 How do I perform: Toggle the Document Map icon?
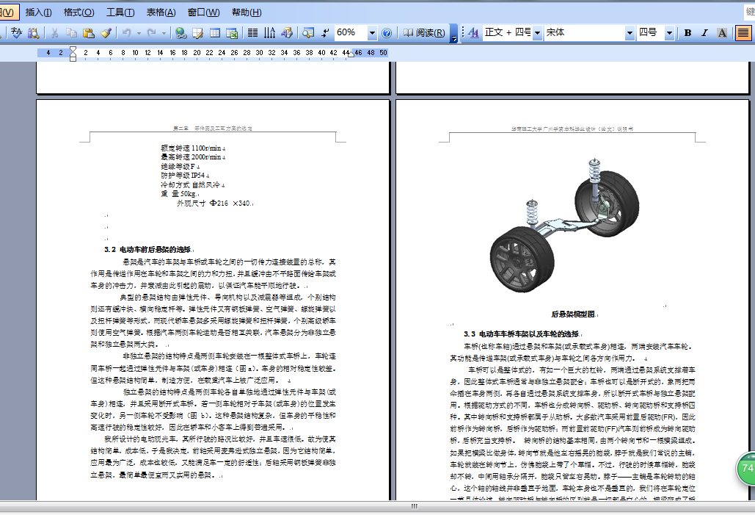308,33
